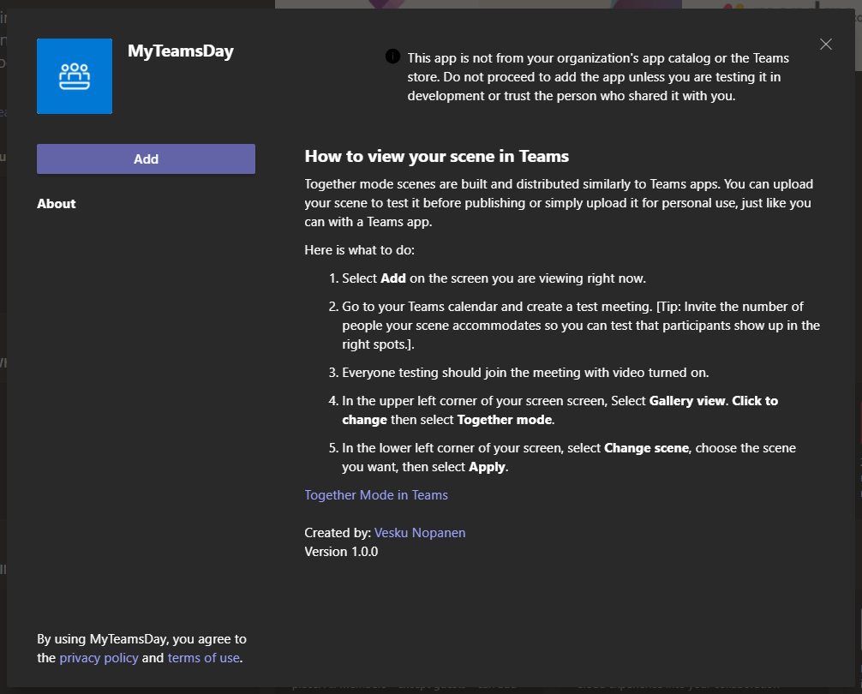Click step 5 mentioning Change scene

click(568, 458)
